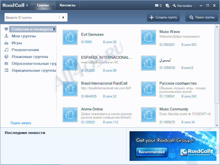This screenshot has height=165, width=220.
Task: Click the group list vertical scrollbar thumb
Action: [217, 66]
